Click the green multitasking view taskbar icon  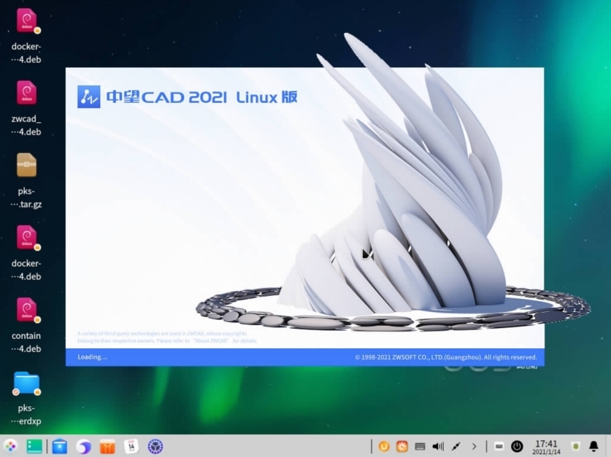tap(34, 446)
